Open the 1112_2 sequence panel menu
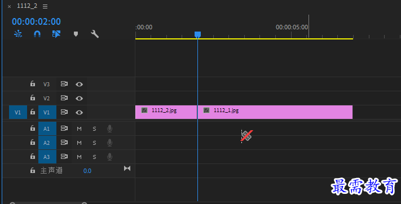 45,6
